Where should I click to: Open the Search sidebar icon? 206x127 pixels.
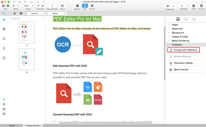(4, 48)
